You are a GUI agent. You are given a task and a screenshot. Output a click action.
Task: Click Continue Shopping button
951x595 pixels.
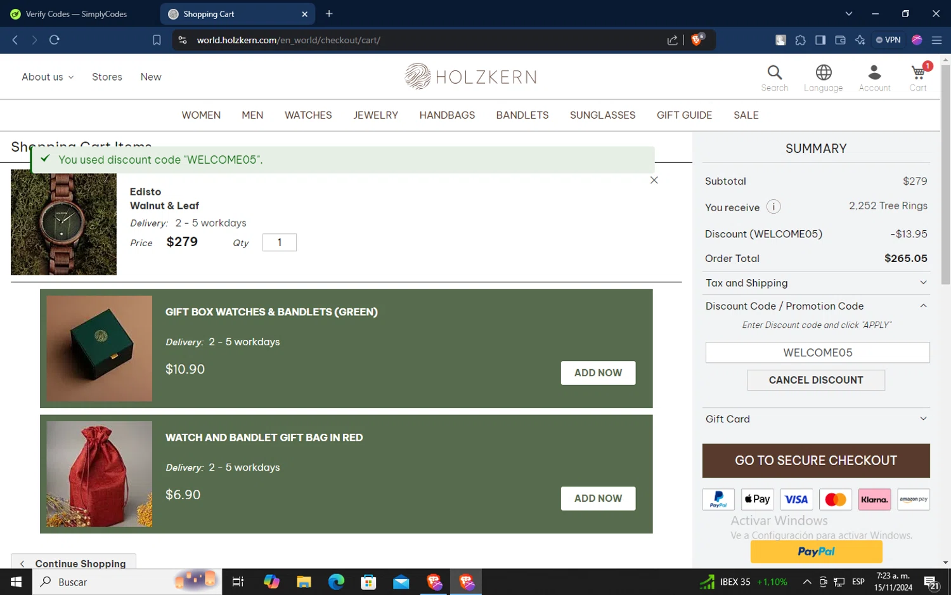[74, 563]
